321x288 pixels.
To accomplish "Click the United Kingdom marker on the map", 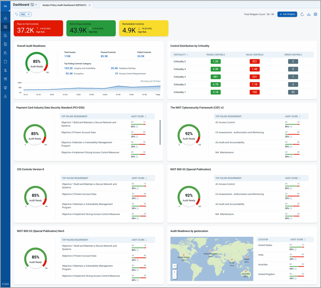I will pos(210,250).
